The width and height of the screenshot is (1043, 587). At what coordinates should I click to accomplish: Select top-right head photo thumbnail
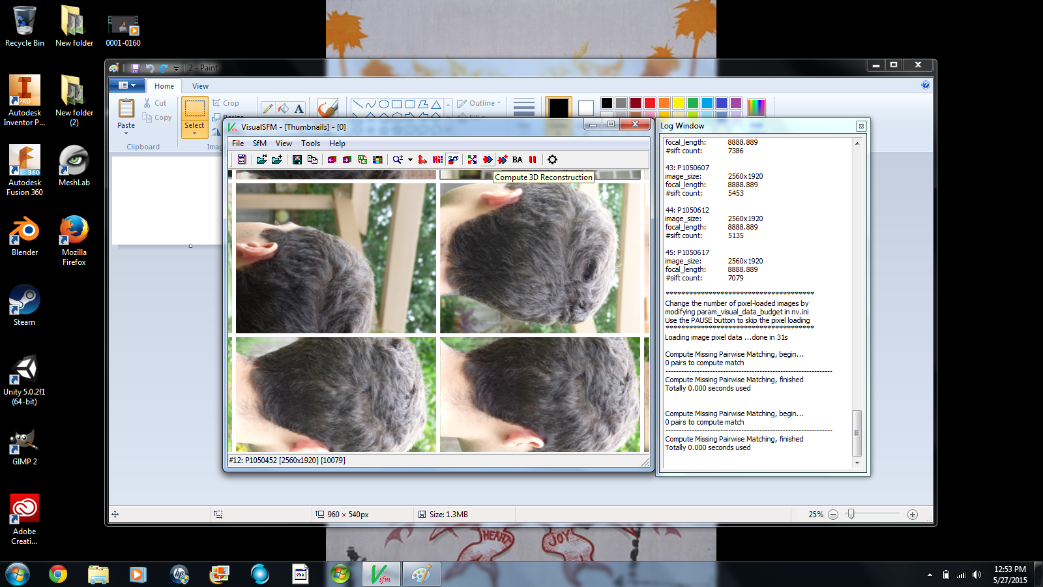540,258
